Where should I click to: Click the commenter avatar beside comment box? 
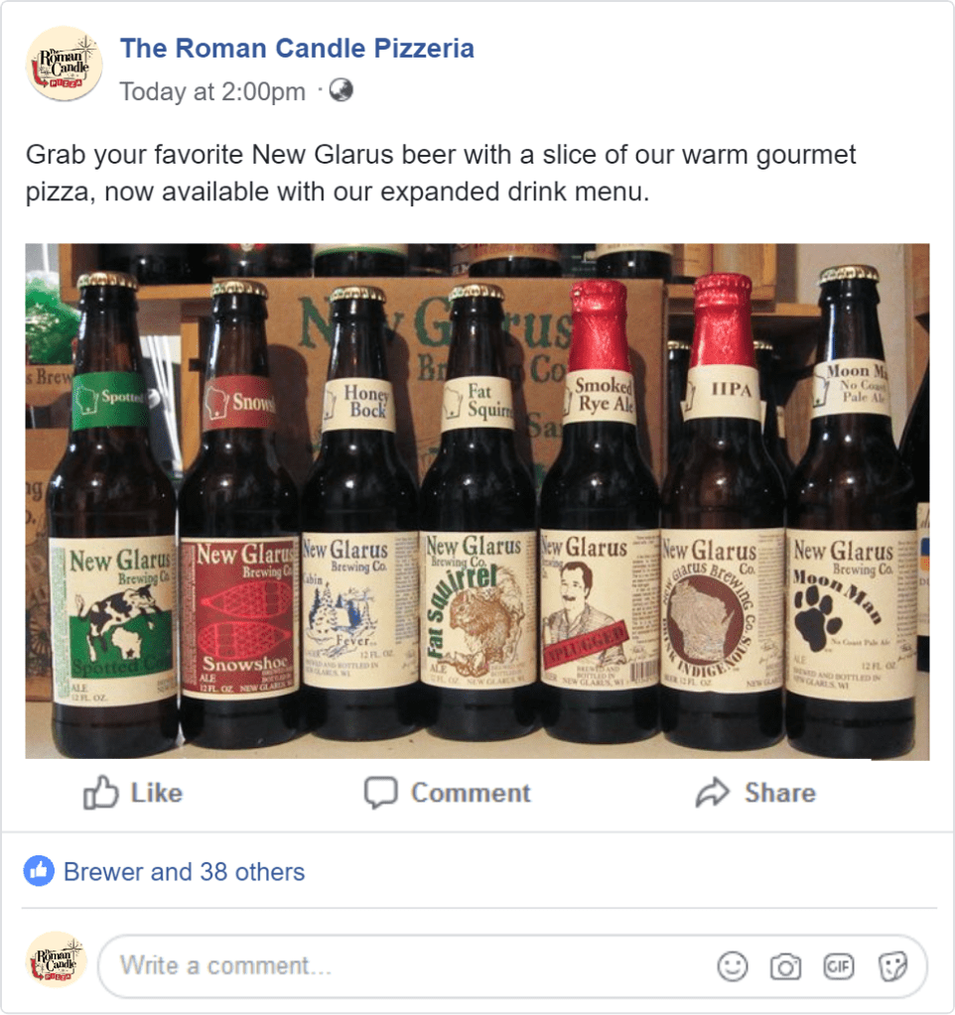click(x=57, y=959)
